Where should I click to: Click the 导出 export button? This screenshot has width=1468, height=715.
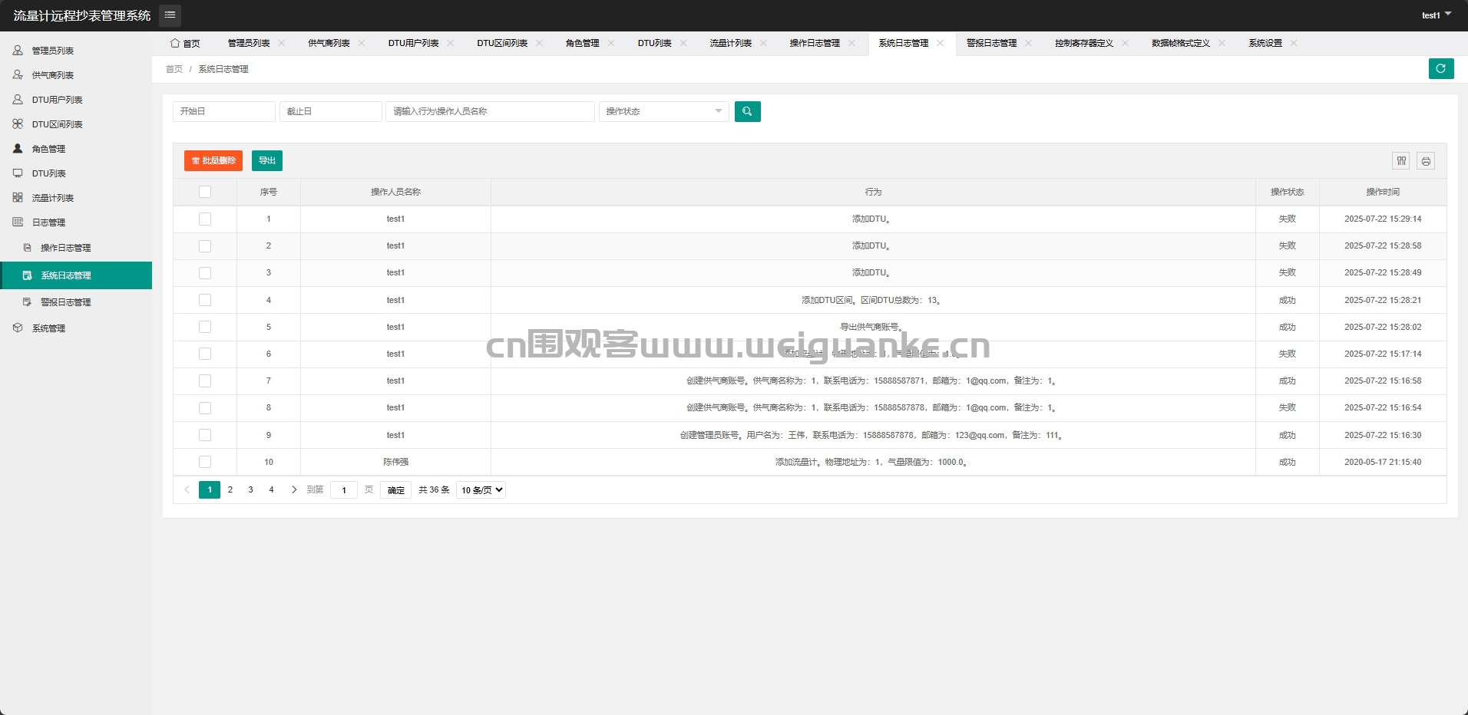pyautogui.click(x=267, y=160)
